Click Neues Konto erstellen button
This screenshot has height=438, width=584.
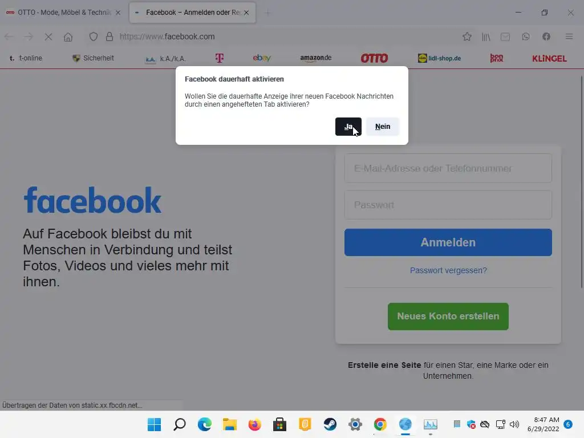click(x=448, y=316)
